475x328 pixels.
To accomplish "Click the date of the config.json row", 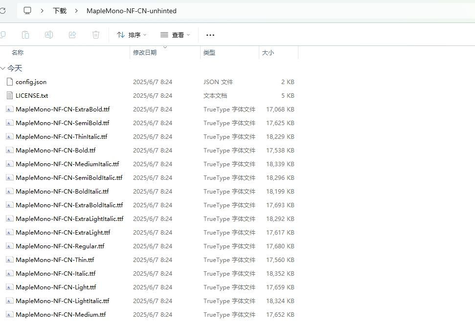I will pos(153,82).
